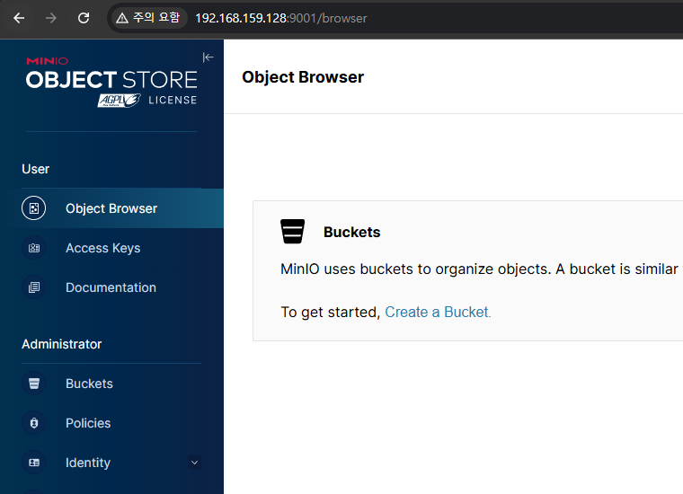Open the Object Browser menu item
Viewport: 683px width, 494px height.
point(111,208)
